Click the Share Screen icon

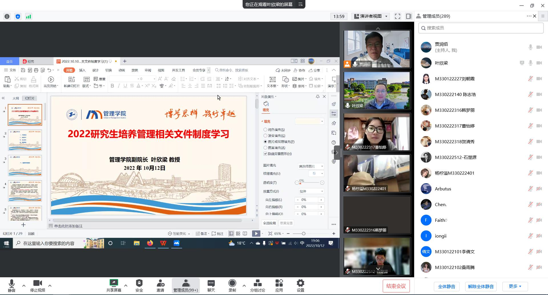tap(114, 283)
